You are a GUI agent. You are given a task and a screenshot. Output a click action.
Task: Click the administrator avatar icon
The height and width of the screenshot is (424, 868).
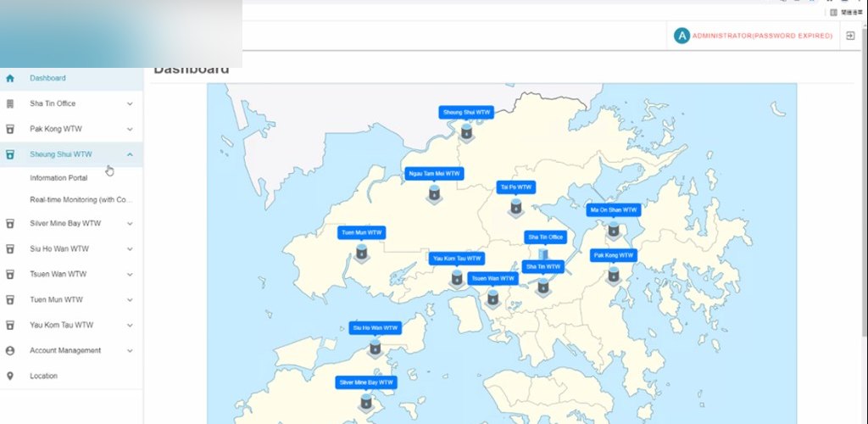click(682, 36)
